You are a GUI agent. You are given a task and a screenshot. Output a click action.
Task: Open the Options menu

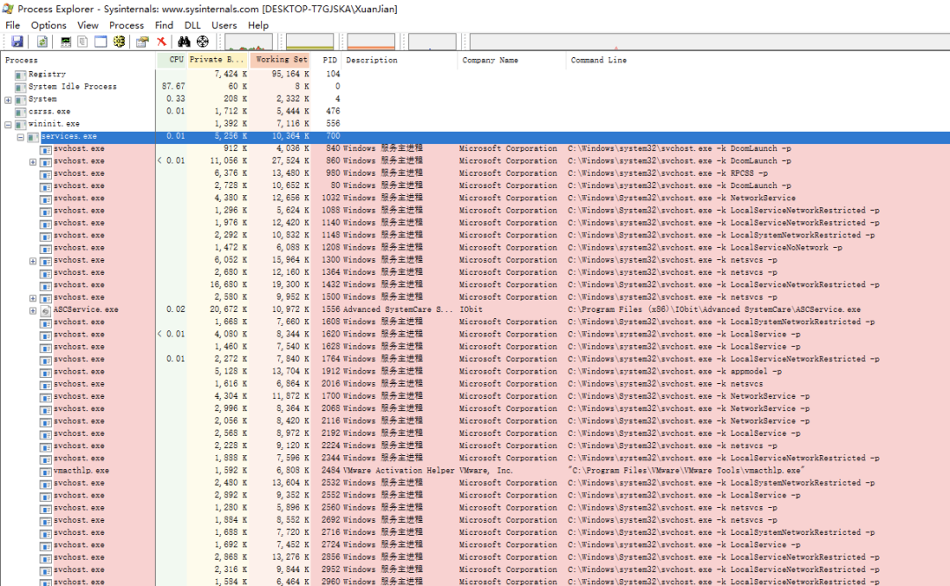point(48,25)
